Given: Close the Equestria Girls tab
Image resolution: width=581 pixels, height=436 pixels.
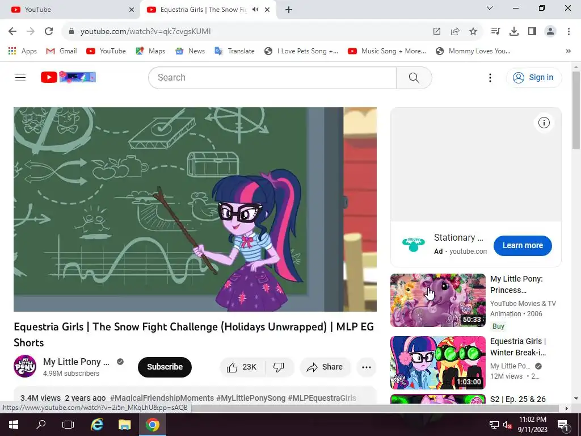Looking at the screenshot, I should 267,10.
